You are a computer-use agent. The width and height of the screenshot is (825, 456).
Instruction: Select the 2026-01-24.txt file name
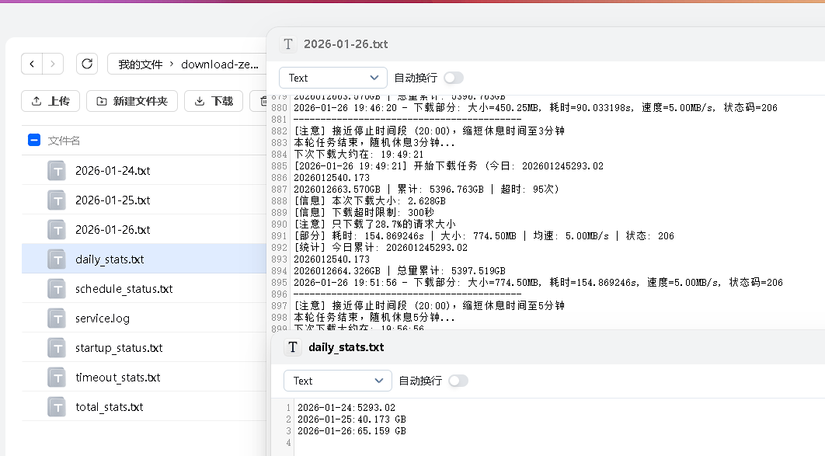113,171
